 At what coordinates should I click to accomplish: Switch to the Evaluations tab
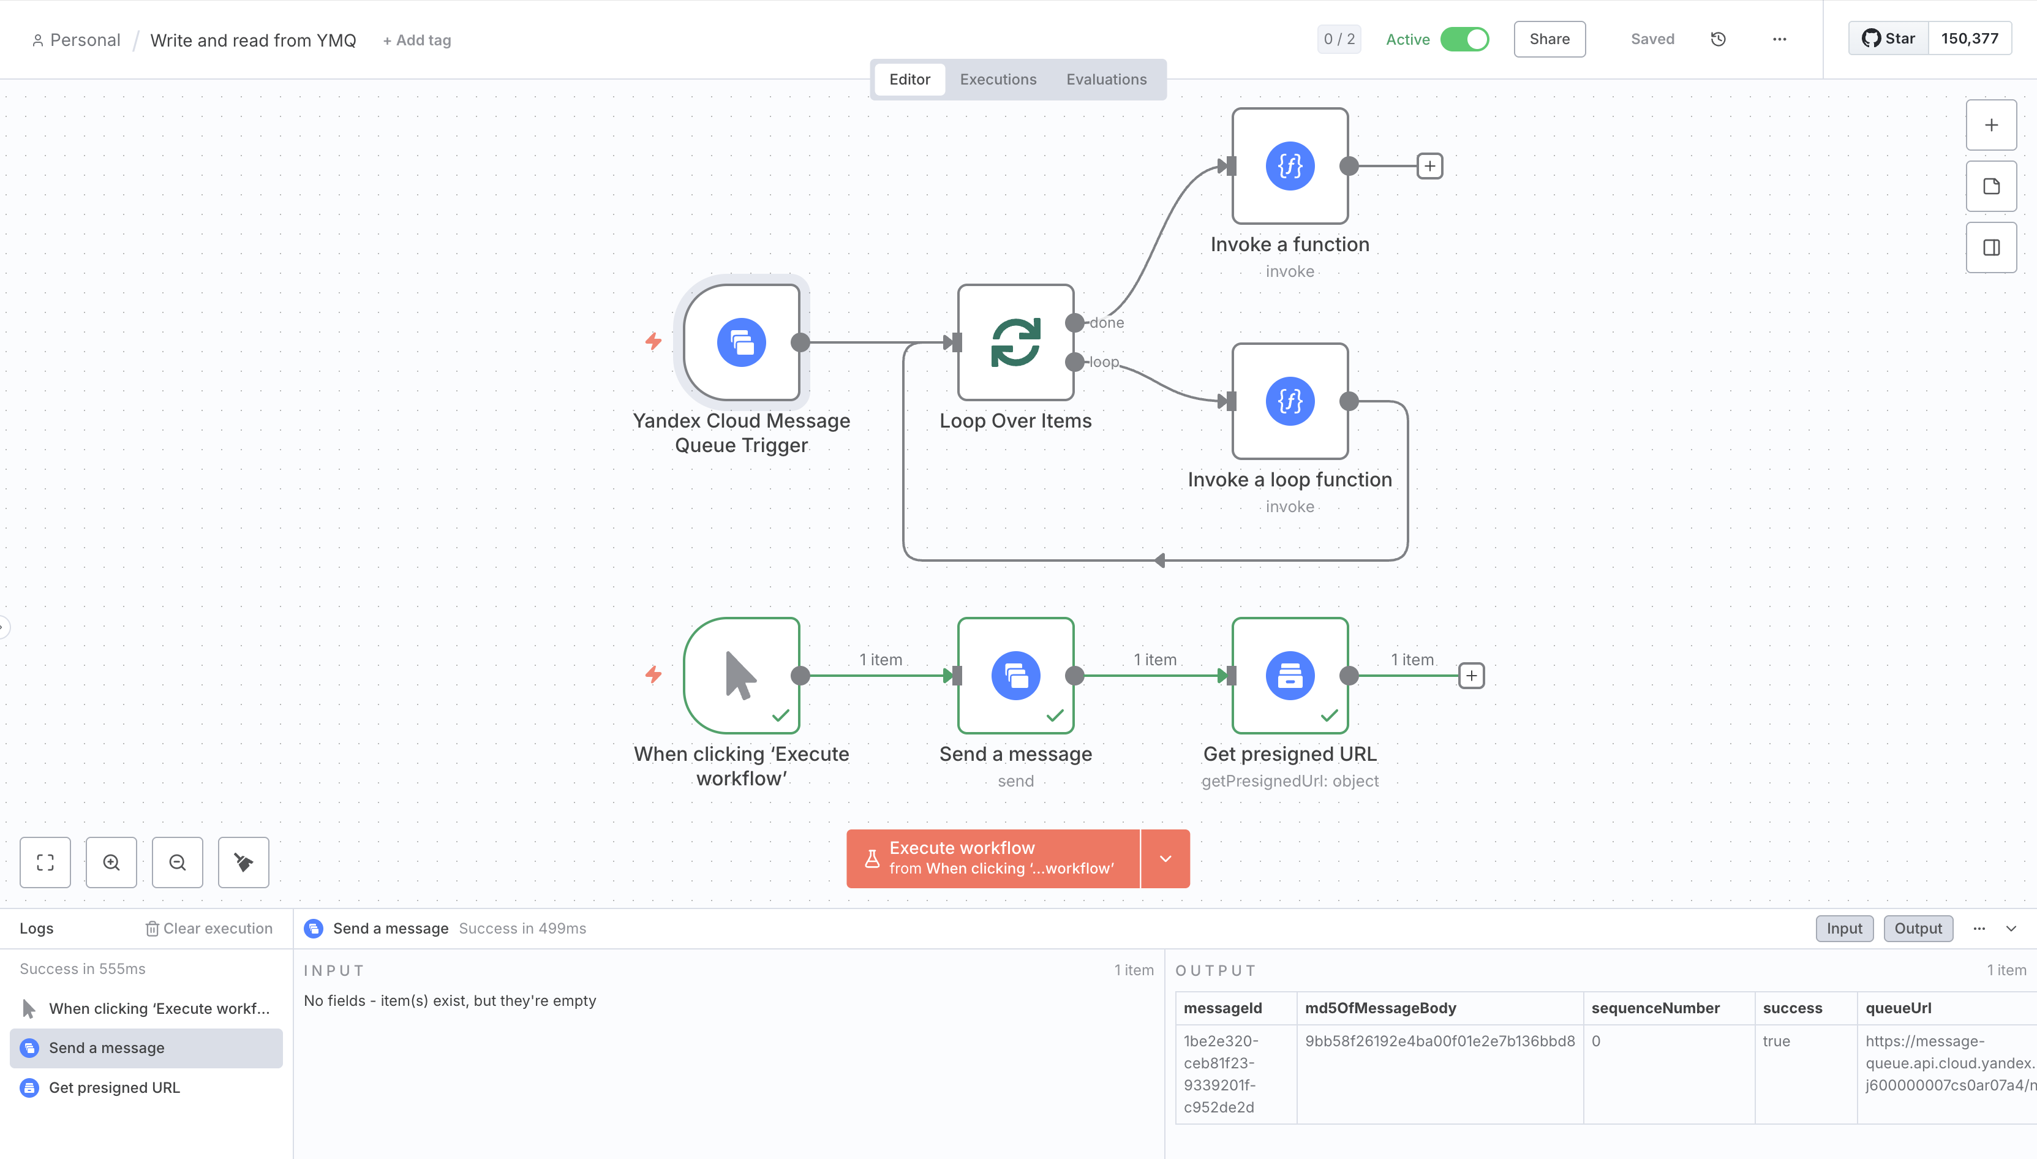click(1106, 80)
